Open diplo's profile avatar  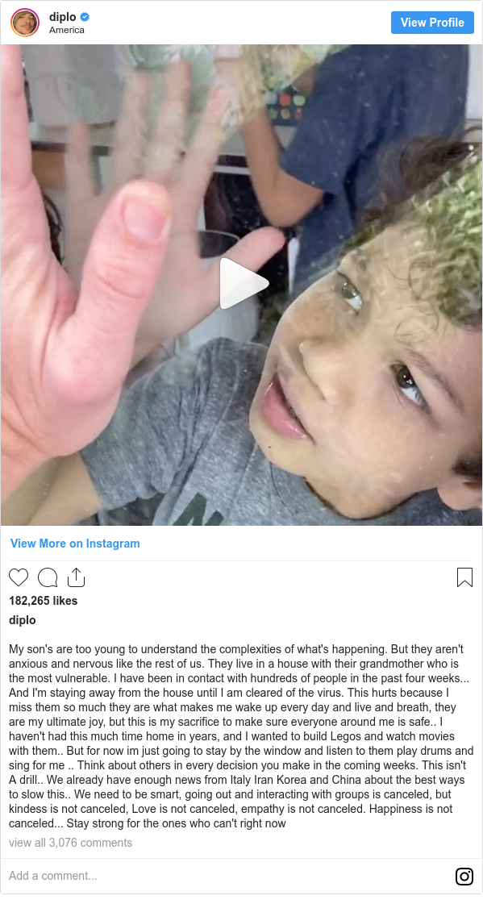click(25, 23)
